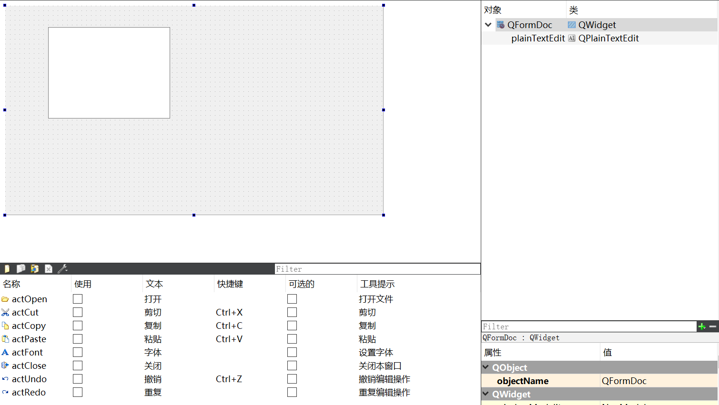Click the 关闭本窗口 tooltip cell

(380, 366)
